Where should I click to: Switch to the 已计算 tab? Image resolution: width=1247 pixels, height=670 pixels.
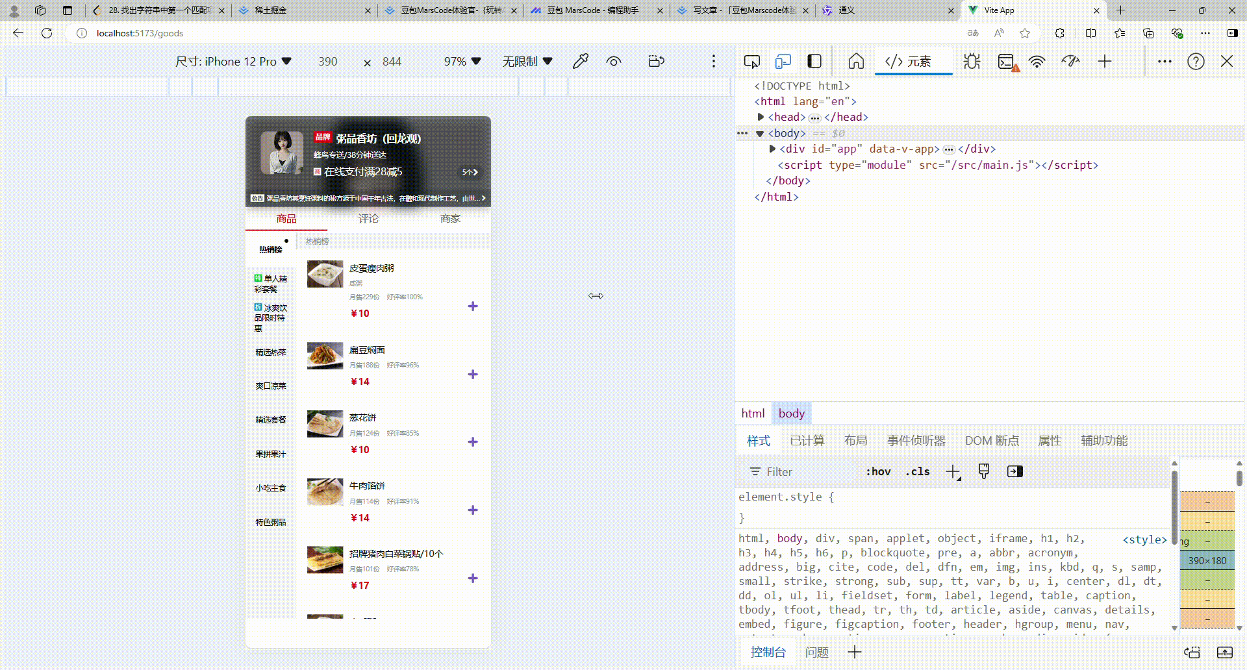807,440
